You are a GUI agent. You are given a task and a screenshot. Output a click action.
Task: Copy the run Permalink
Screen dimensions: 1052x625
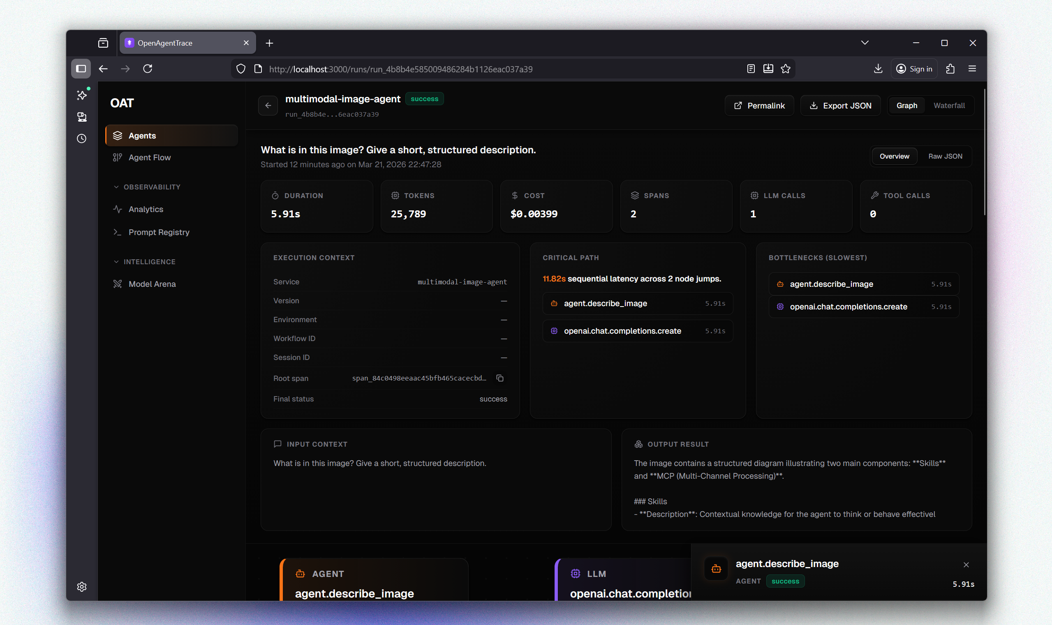[759, 105]
